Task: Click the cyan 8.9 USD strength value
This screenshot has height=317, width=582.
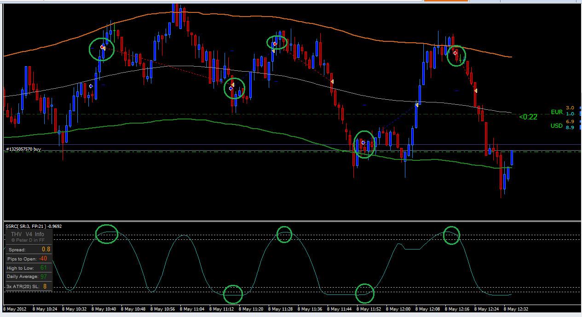Action: tap(570, 127)
